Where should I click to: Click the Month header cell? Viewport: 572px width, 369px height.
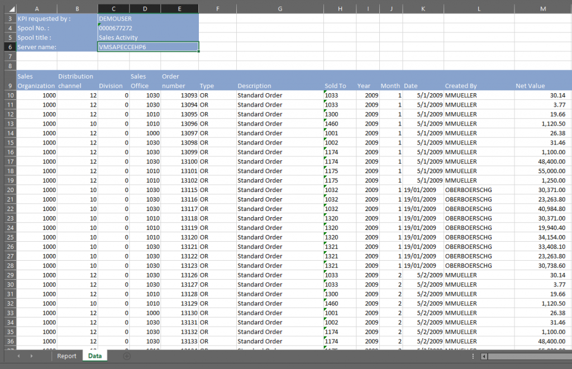point(391,81)
